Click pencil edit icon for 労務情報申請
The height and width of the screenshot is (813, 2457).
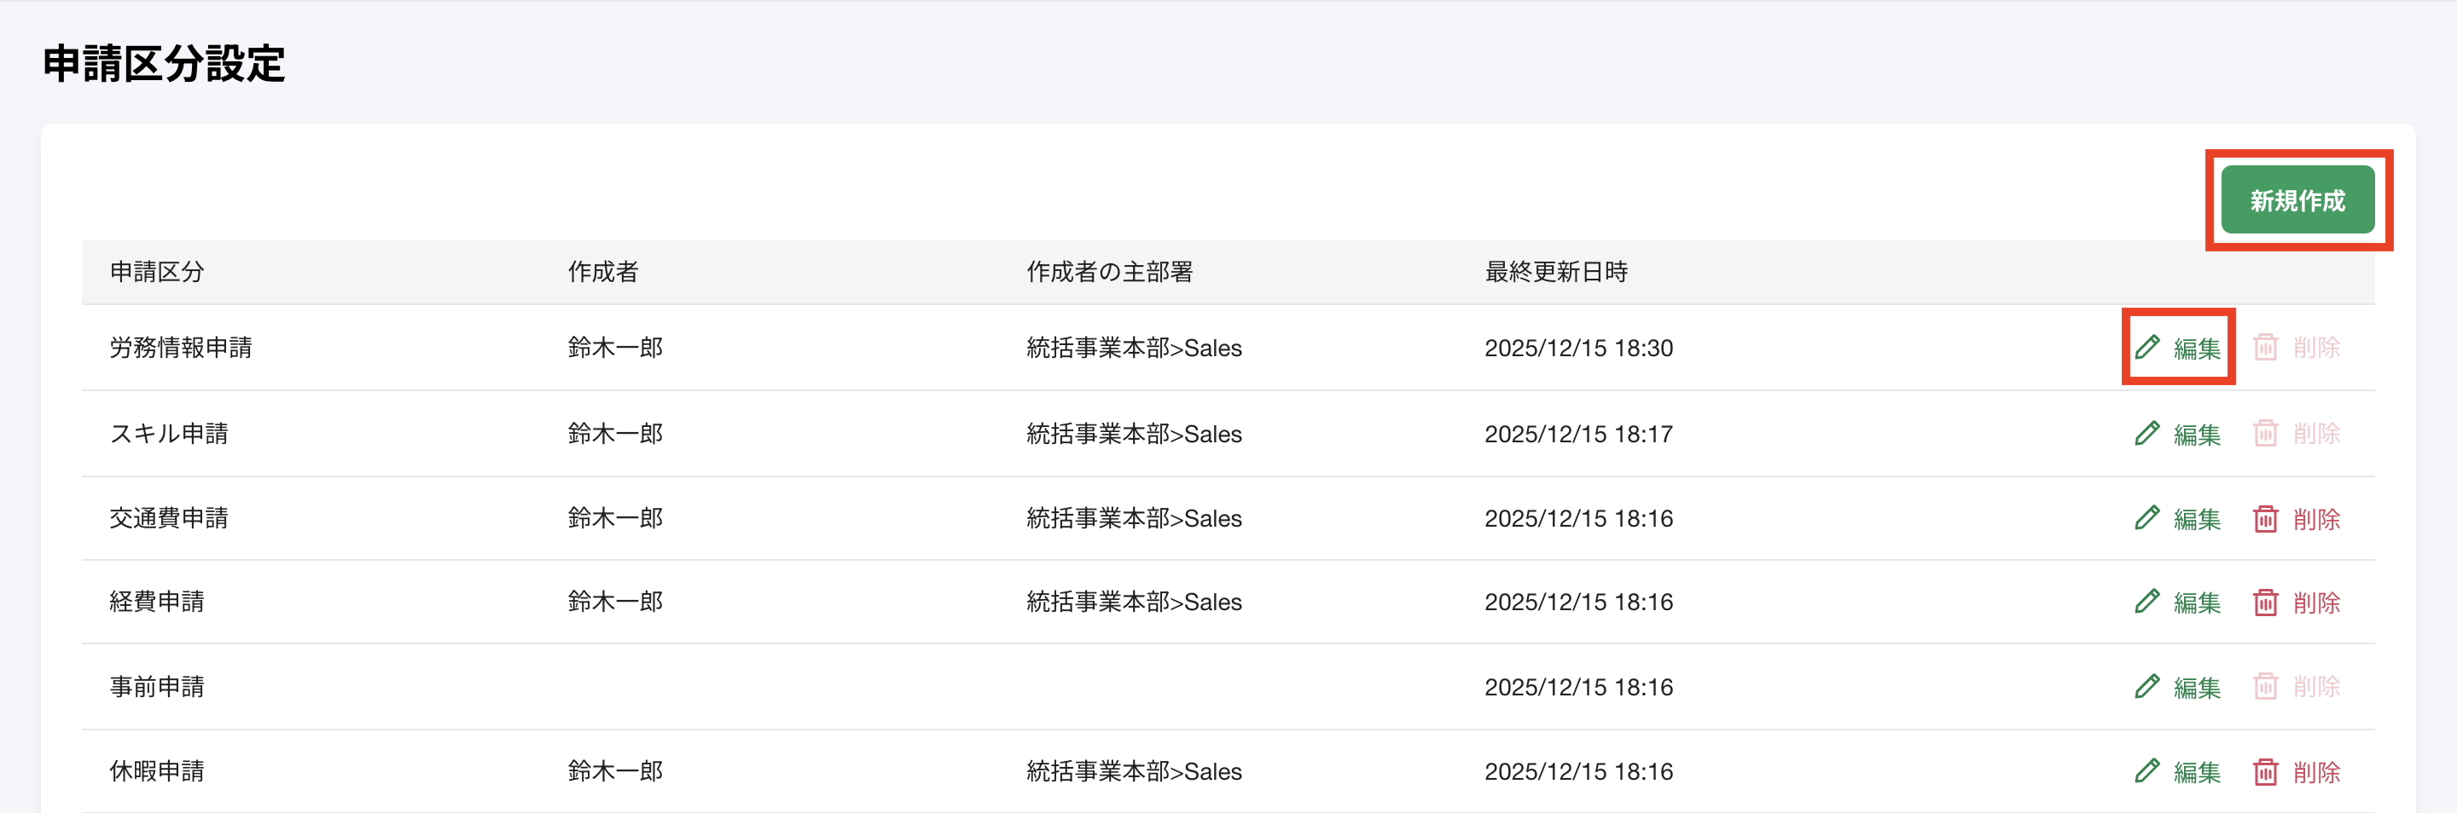(x=2147, y=348)
